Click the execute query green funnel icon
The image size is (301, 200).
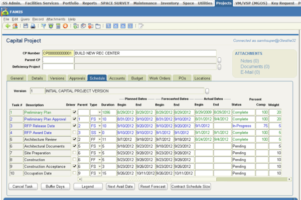coord(51,26)
